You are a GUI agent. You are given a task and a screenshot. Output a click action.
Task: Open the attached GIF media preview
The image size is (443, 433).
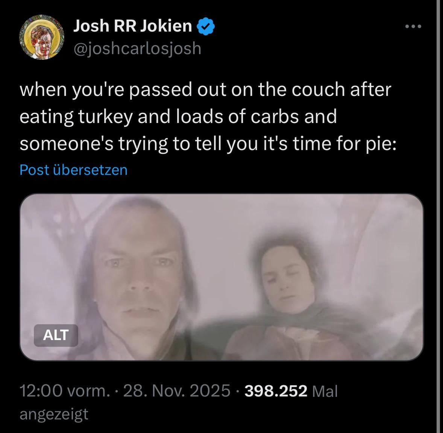coord(221,277)
